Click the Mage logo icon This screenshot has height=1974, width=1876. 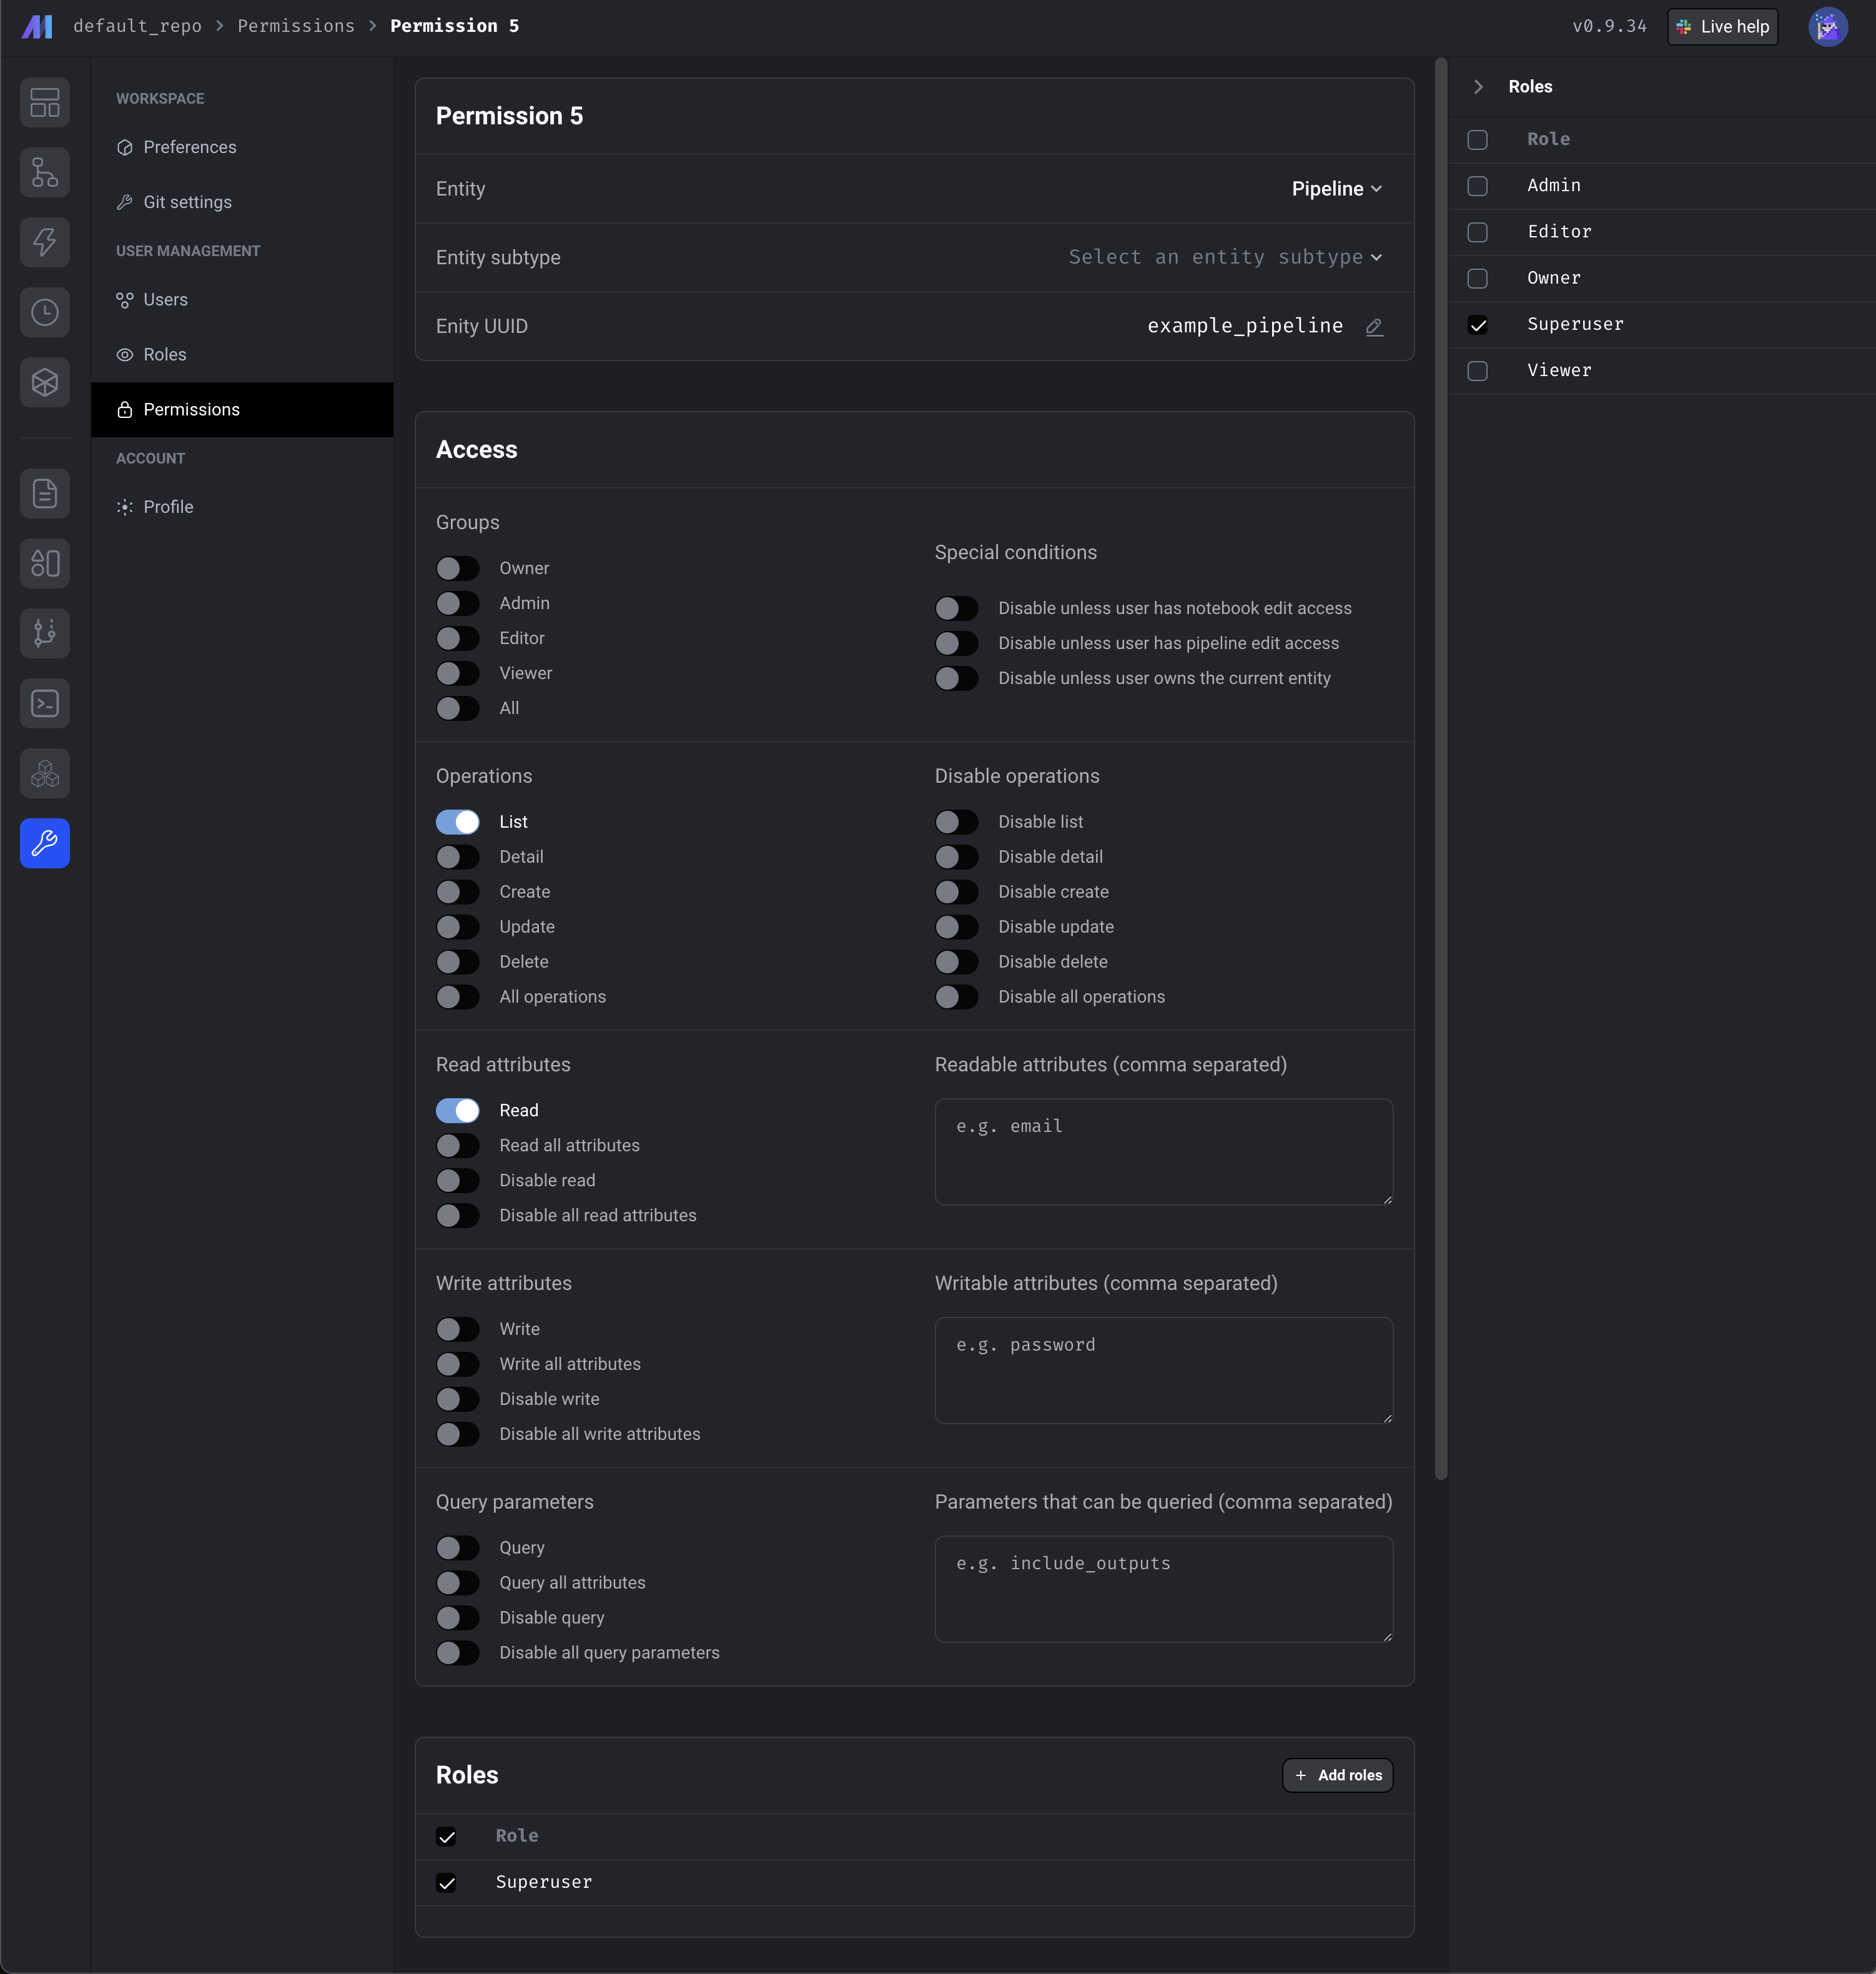(37, 26)
